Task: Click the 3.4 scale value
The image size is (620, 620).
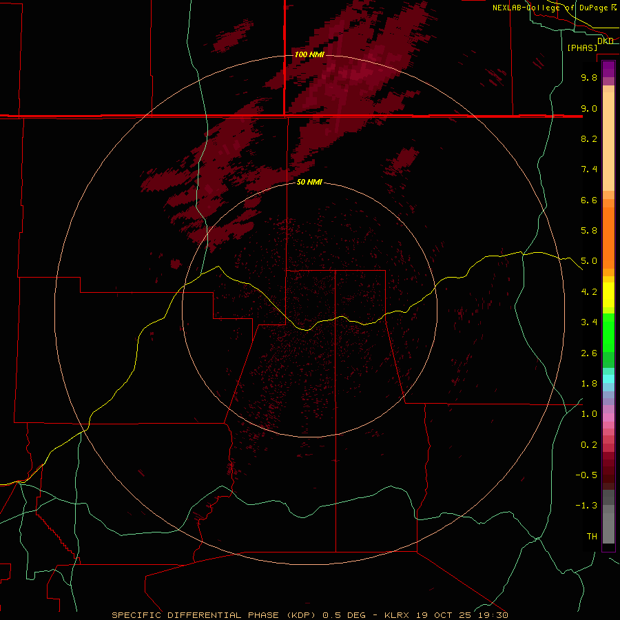Action: pyautogui.click(x=589, y=322)
